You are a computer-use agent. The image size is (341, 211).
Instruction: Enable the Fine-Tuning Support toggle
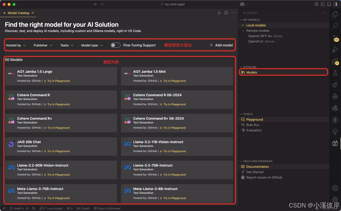(x=116, y=45)
